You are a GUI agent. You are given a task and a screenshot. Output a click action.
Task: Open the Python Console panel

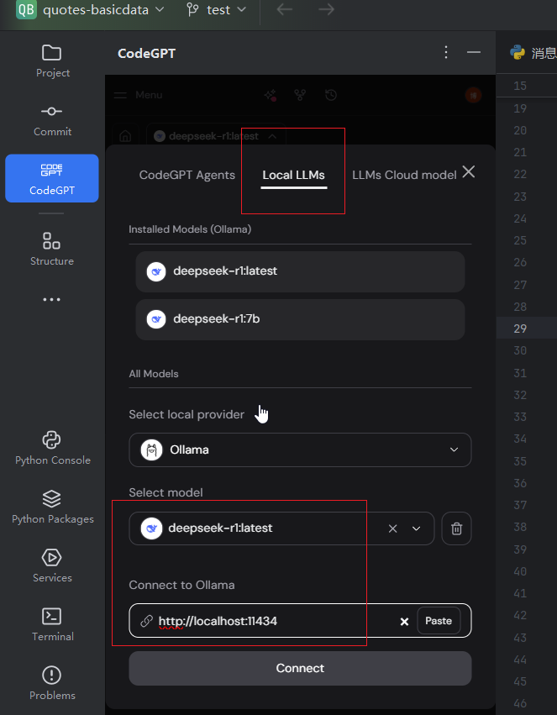coord(52,447)
